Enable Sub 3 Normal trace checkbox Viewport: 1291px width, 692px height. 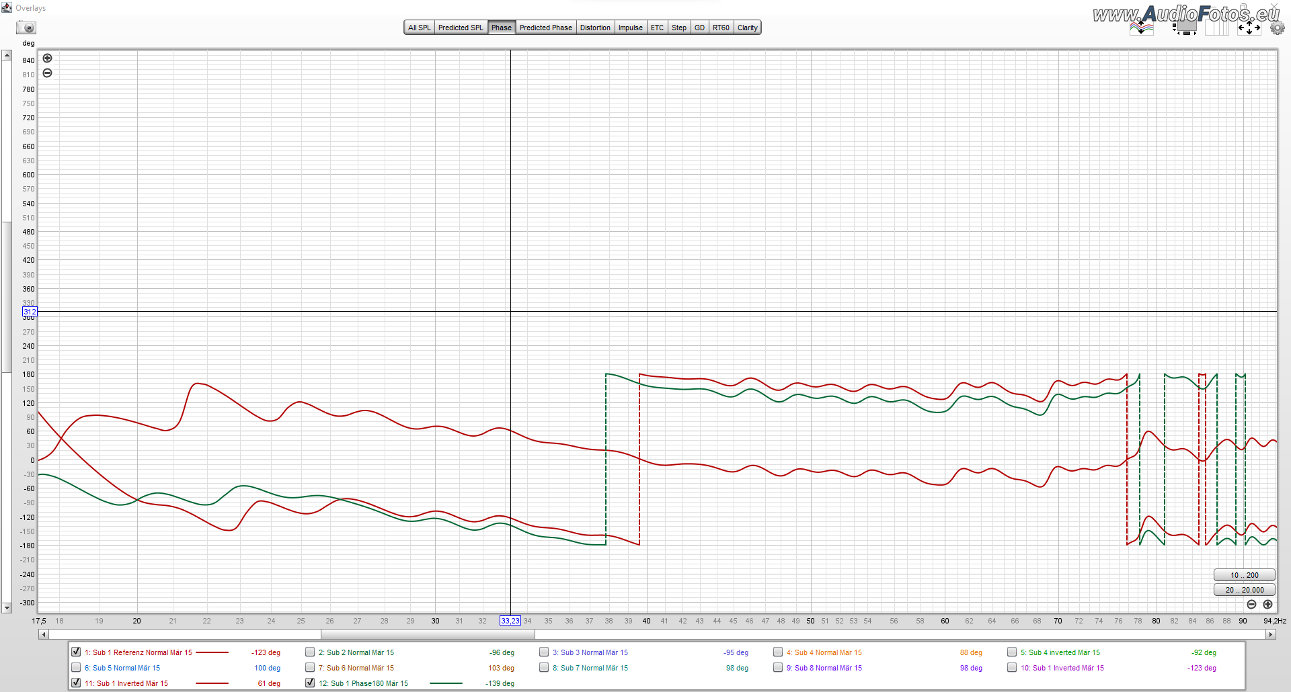544,652
